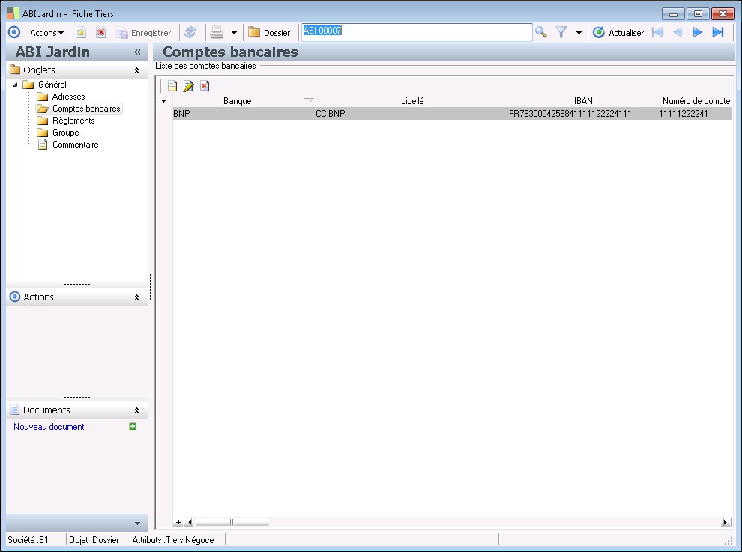Click the ABI 00007 search field
Screen dimensions: 742x552
coord(416,32)
